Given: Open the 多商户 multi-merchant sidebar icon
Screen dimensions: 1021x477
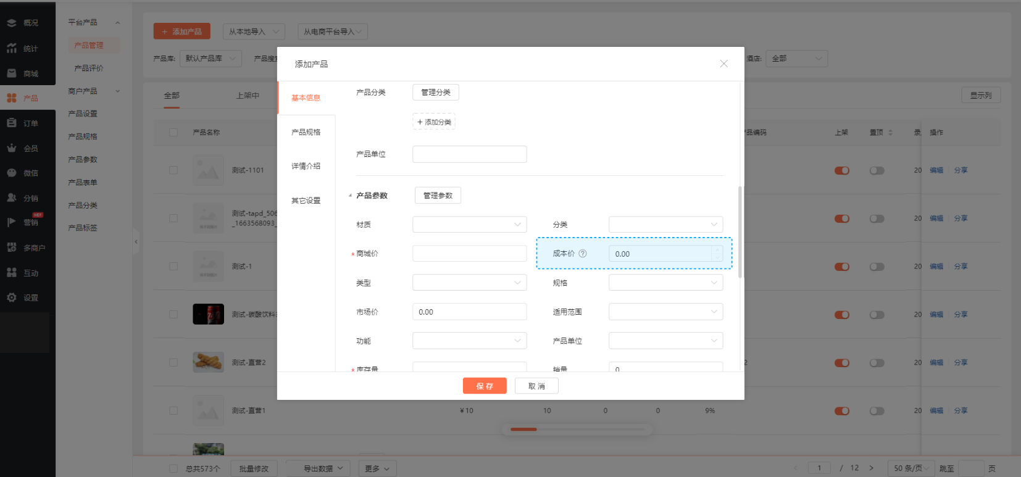Looking at the screenshot, I should click(x=12, y=247).
